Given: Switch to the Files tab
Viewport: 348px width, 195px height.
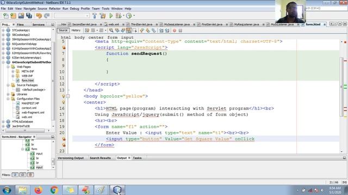Looking at the screenshot, I should click(x=20, y=24).
